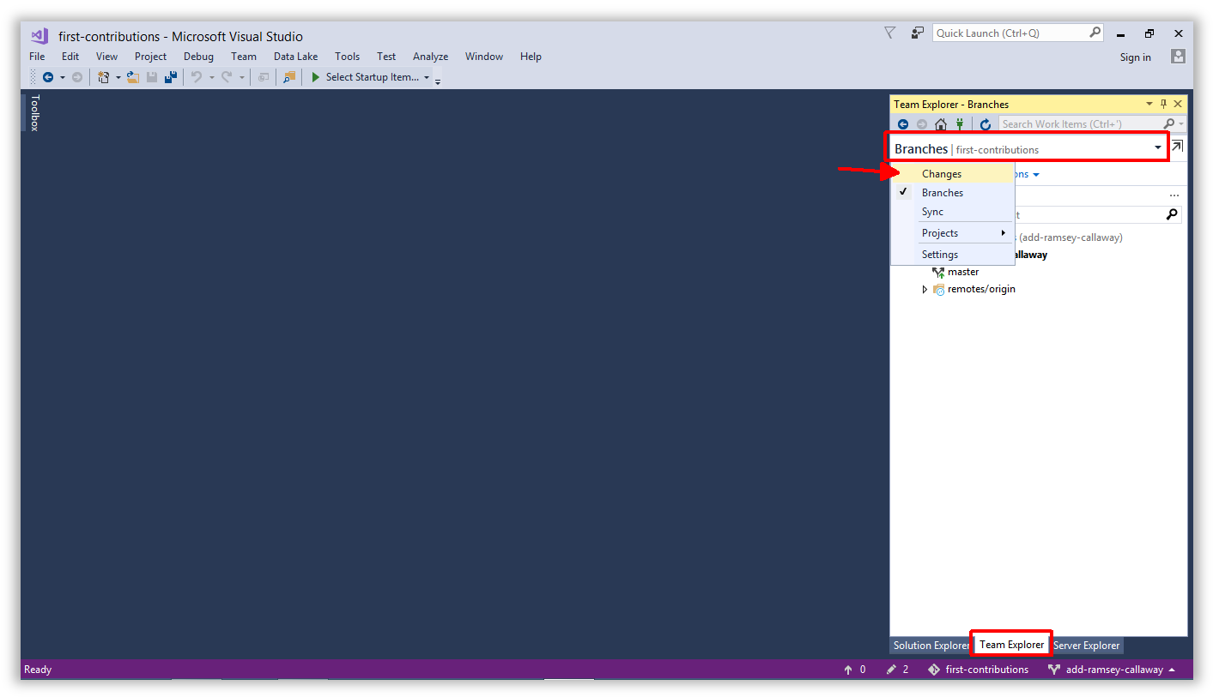
Task: Select Changes in the dropdown menu
Action: (x=953, y=174)
